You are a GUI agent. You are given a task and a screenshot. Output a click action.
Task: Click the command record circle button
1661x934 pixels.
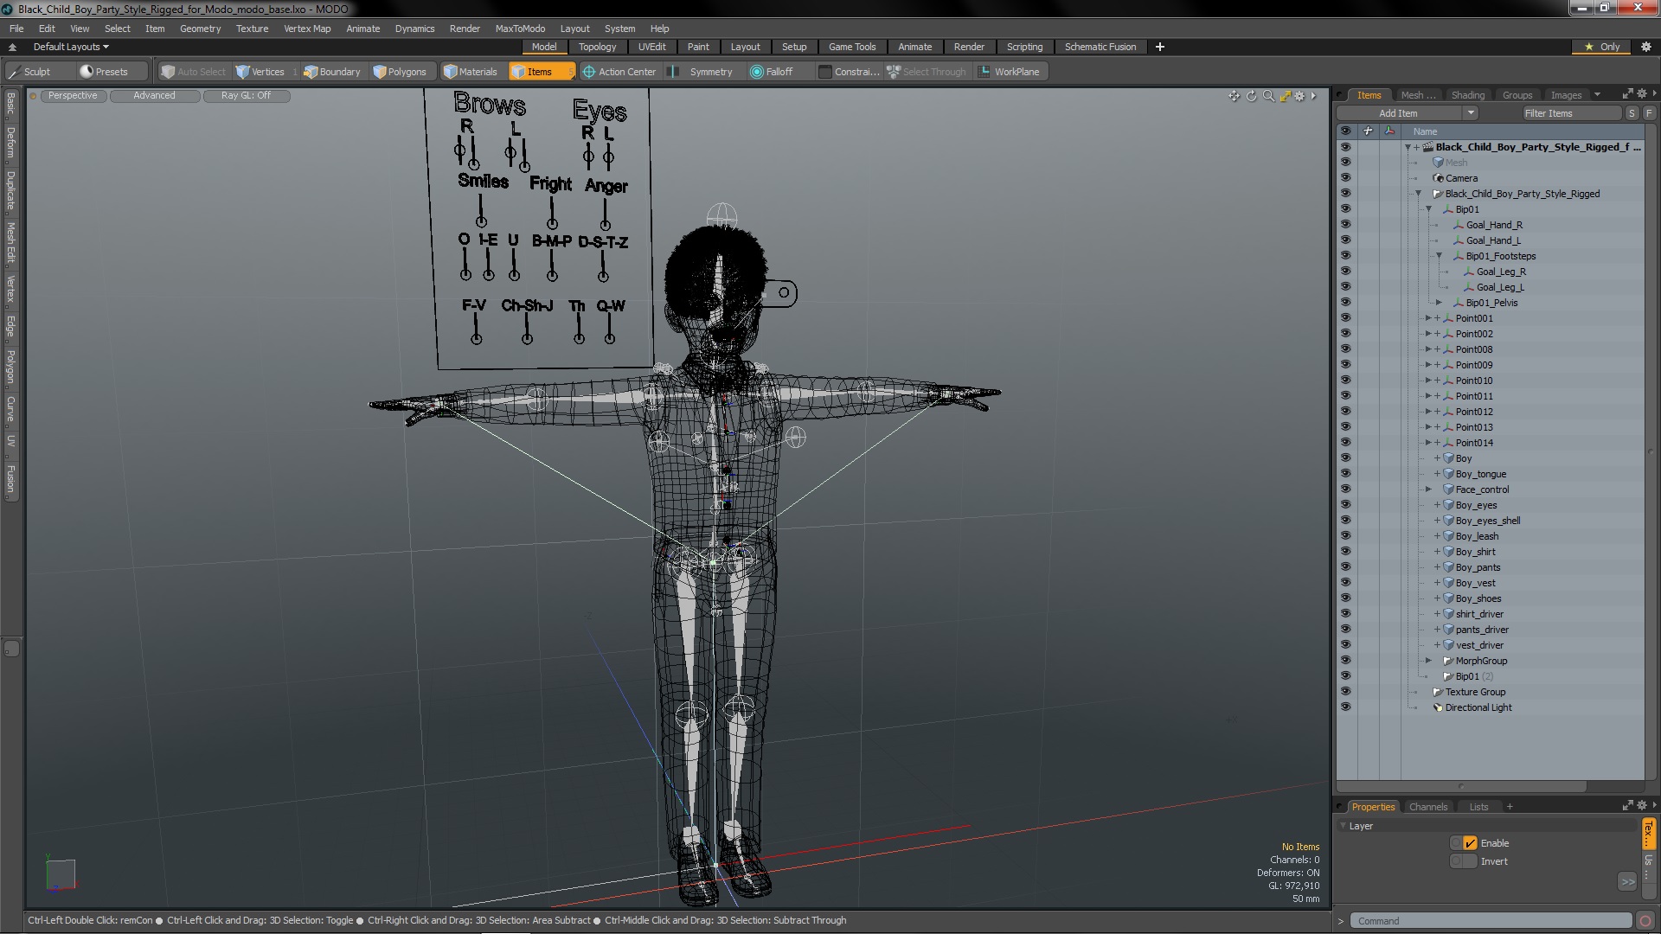click(x=1645, y=921)
